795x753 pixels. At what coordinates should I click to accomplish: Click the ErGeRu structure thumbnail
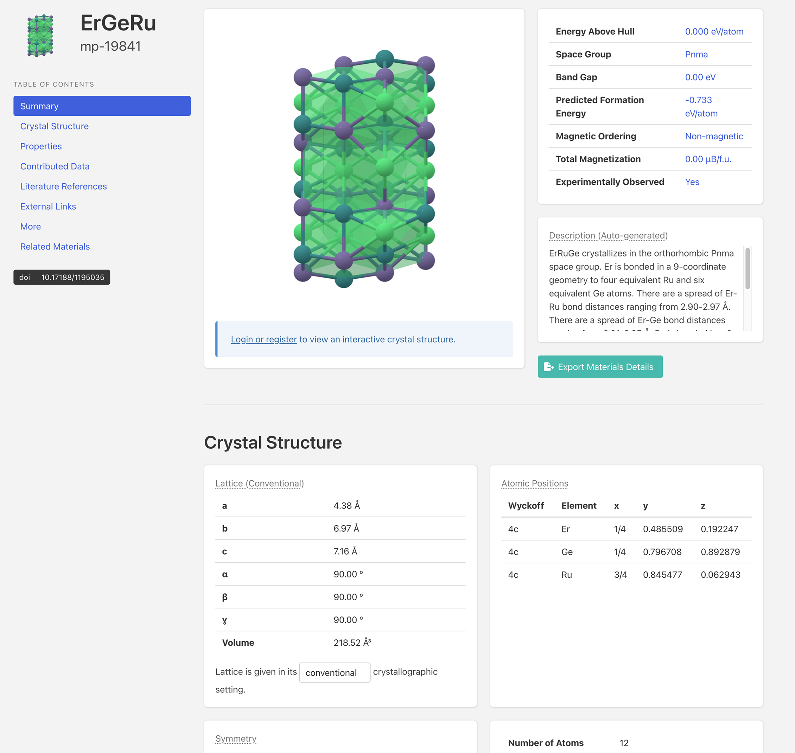[x=40, y=35]
